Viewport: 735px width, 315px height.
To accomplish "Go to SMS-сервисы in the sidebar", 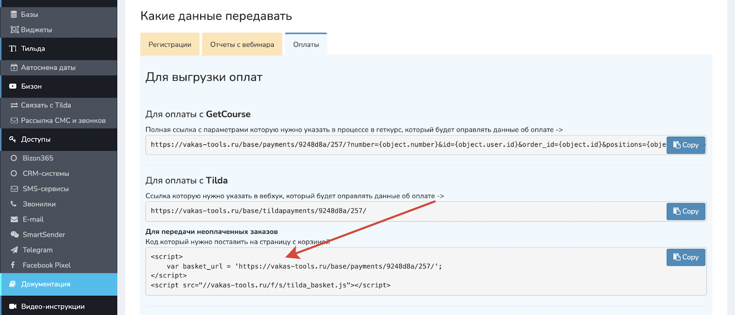I will coord(45,189).
